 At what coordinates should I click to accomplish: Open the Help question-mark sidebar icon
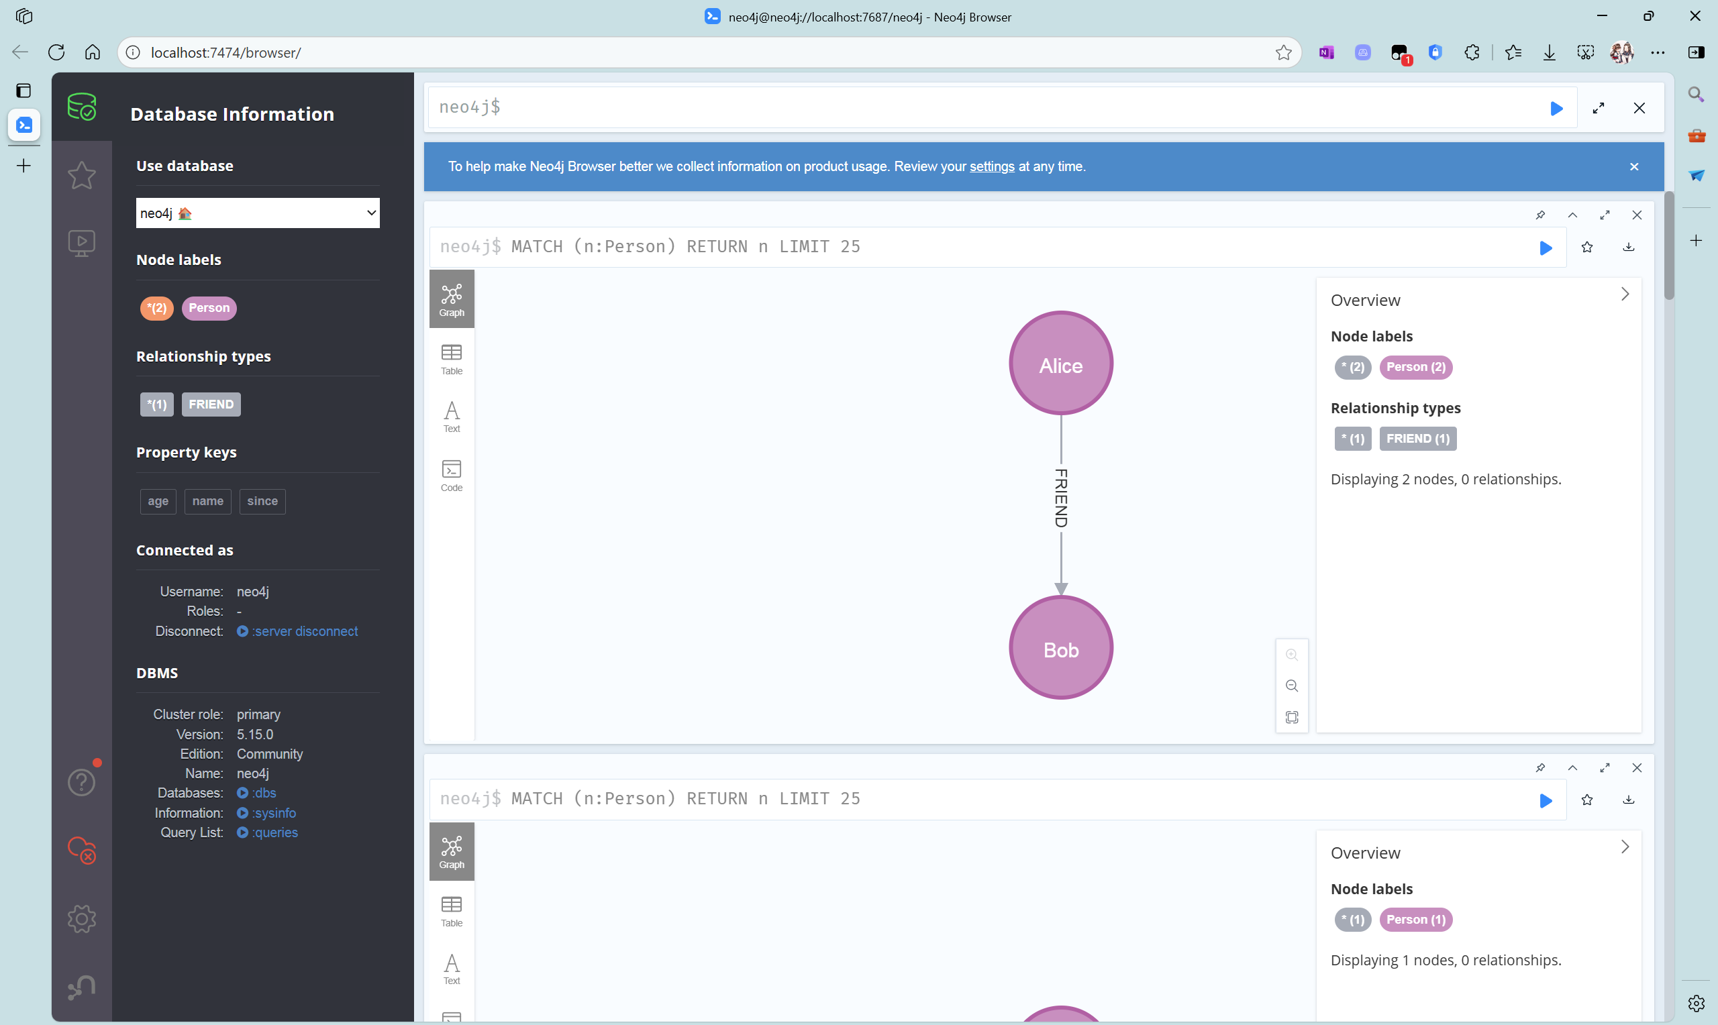pos(81,783)
